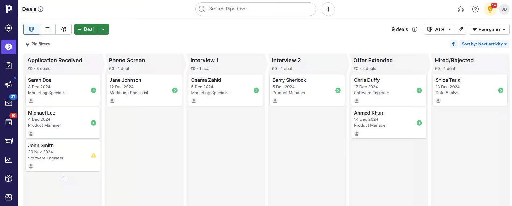This screenshot has height=206, width=512.
Task: Click Sarah Doe's green activity icon
Action: [93, 90]
